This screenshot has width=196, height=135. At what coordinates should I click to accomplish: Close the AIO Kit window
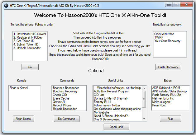(x=186, y=4)
